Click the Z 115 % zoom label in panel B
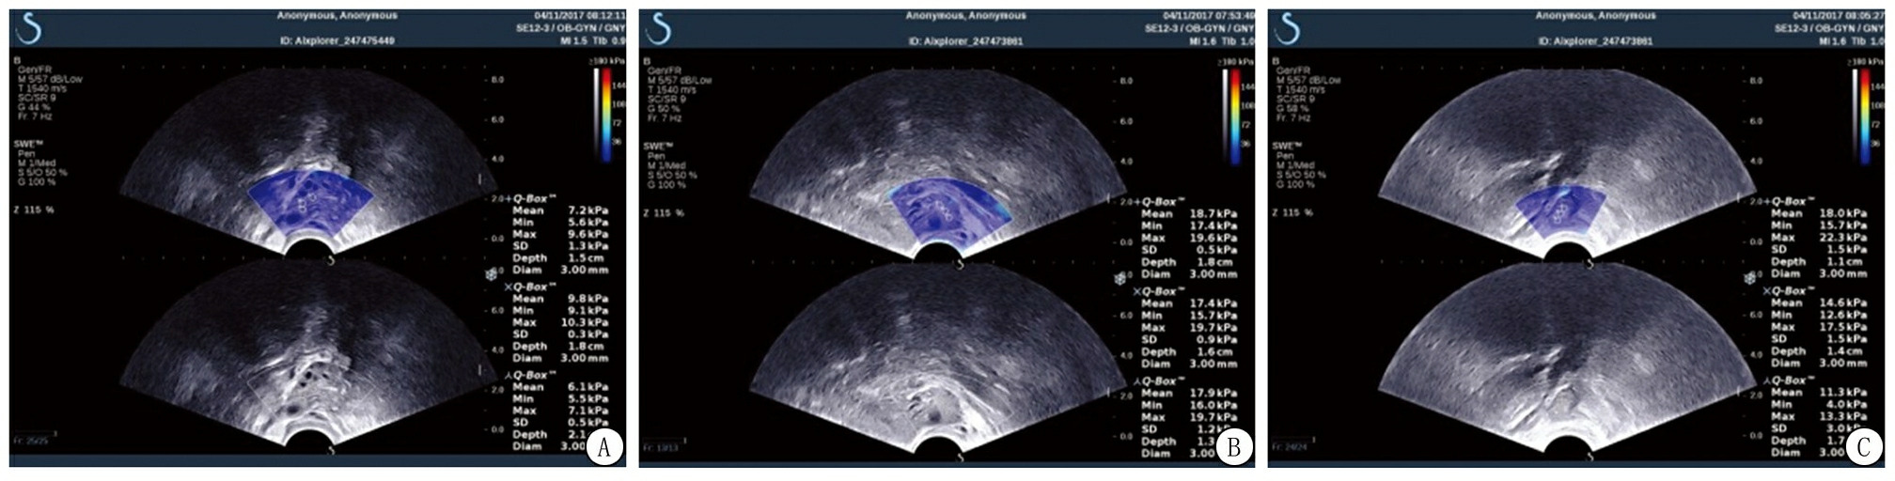 pyautogui.click(x=663, y=213)
